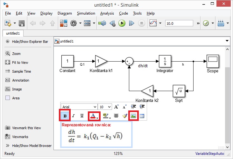This screenshot has width=233, height=159.
Task: Open the Display menu
Action: pos(46,13)
